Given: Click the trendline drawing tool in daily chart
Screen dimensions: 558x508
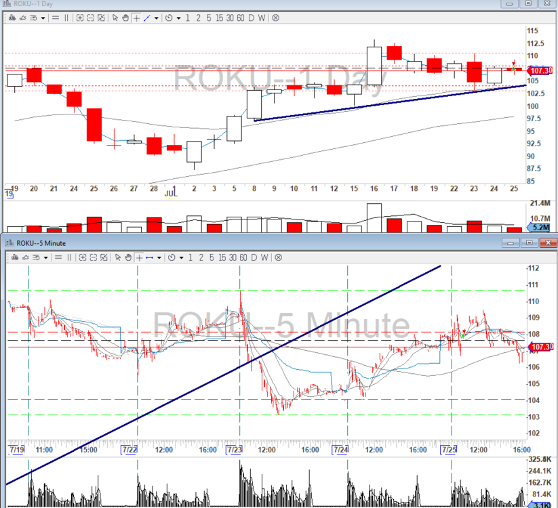Looking at the screenshot, I should [x=146, y=18].
